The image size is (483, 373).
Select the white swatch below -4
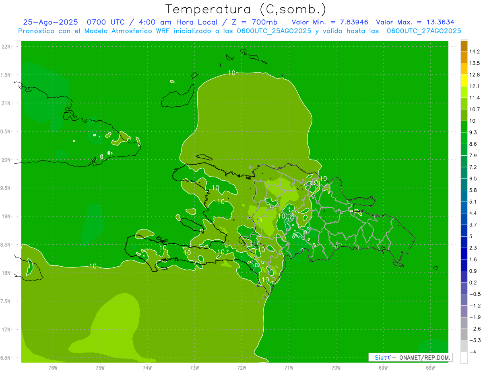[x=464, y=358]
